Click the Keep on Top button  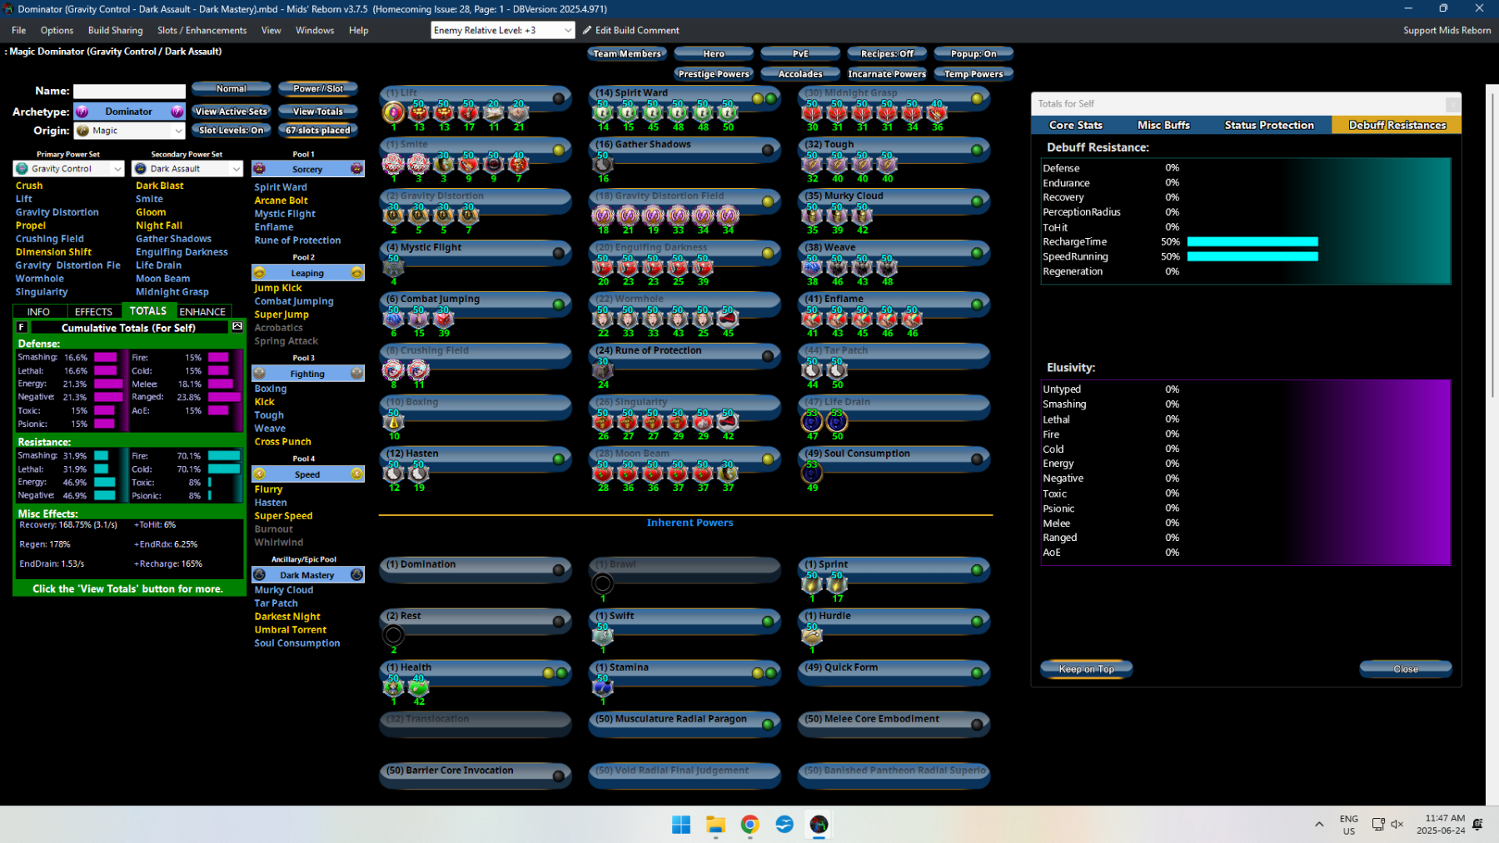pos(1087,669)
